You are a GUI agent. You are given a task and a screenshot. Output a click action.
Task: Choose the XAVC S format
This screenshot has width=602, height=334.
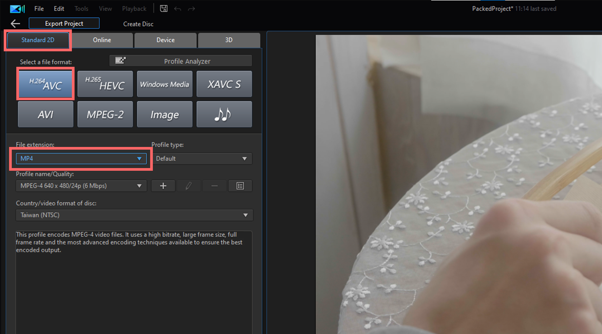click(224, 84)
